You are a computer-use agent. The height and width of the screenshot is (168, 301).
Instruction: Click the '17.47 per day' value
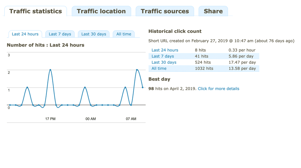(242, 62)
